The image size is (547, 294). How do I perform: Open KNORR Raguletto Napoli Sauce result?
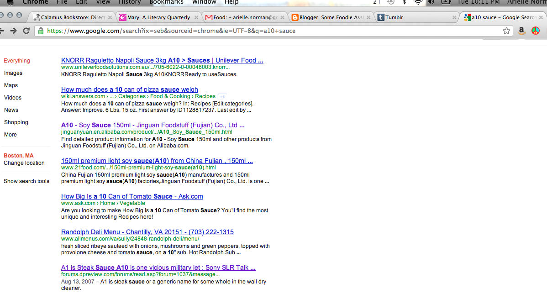162,60
